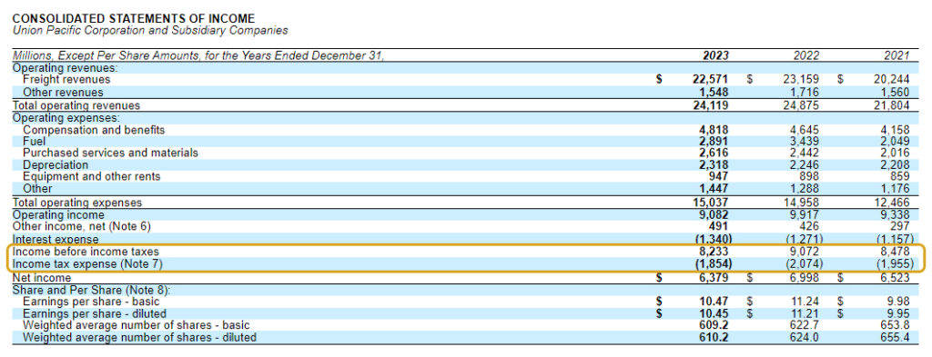Click Total operating revenues value 24,119
This screenshot has height=357, width=932.
[x=711, y=105]
